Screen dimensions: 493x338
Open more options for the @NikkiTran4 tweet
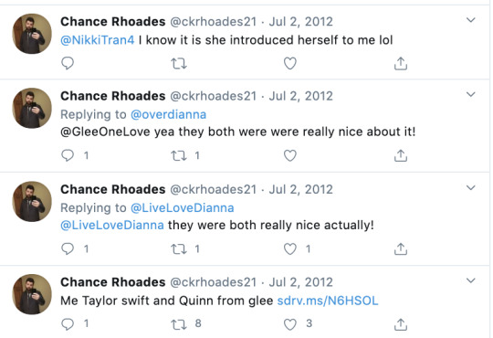[471, 20]
